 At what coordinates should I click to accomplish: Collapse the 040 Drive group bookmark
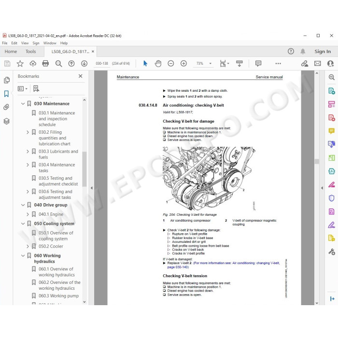pyautogui.click(x=23, y=205)
